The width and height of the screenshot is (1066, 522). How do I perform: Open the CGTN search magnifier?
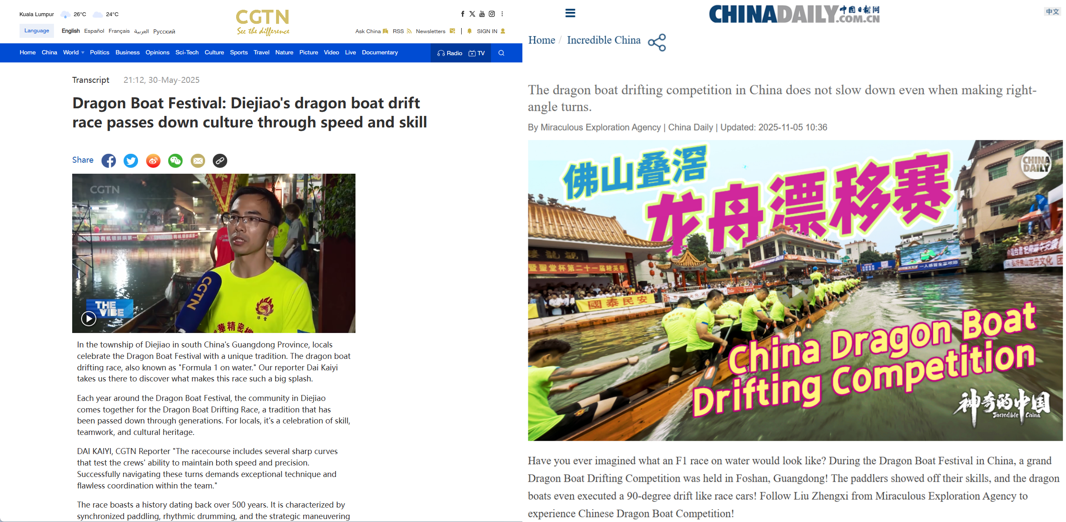point(501,53)
